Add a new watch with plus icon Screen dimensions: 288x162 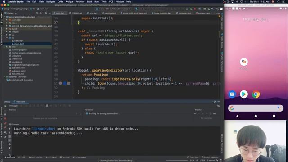point(195,114)
